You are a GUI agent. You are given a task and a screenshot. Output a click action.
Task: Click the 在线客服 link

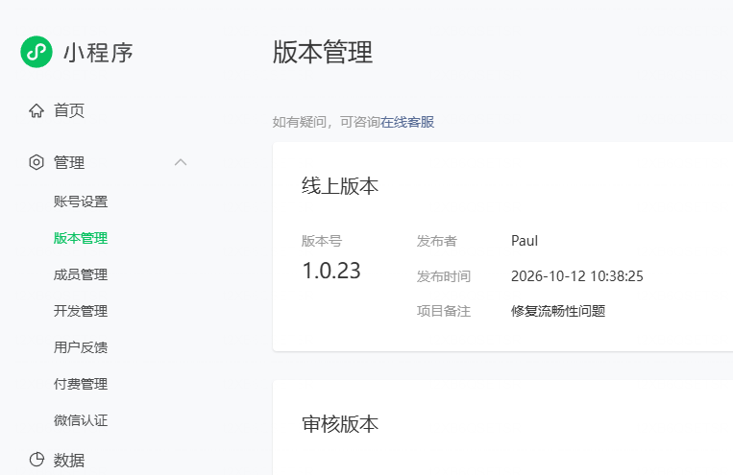(x=407, y=123)
